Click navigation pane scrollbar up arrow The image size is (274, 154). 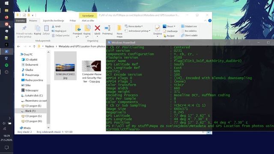(x=48, y=52)
